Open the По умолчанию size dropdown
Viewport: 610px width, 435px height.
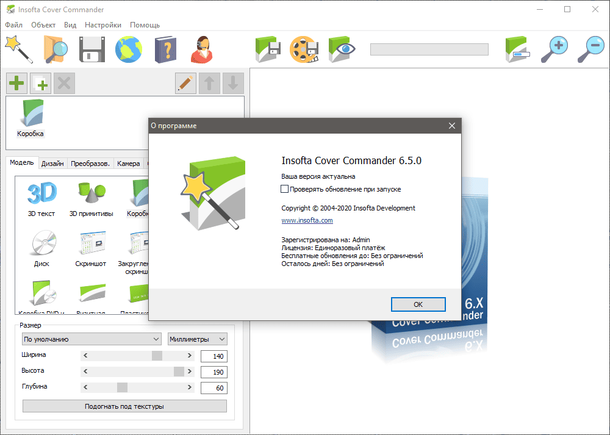pyautogui.click(x=91, y=339)
